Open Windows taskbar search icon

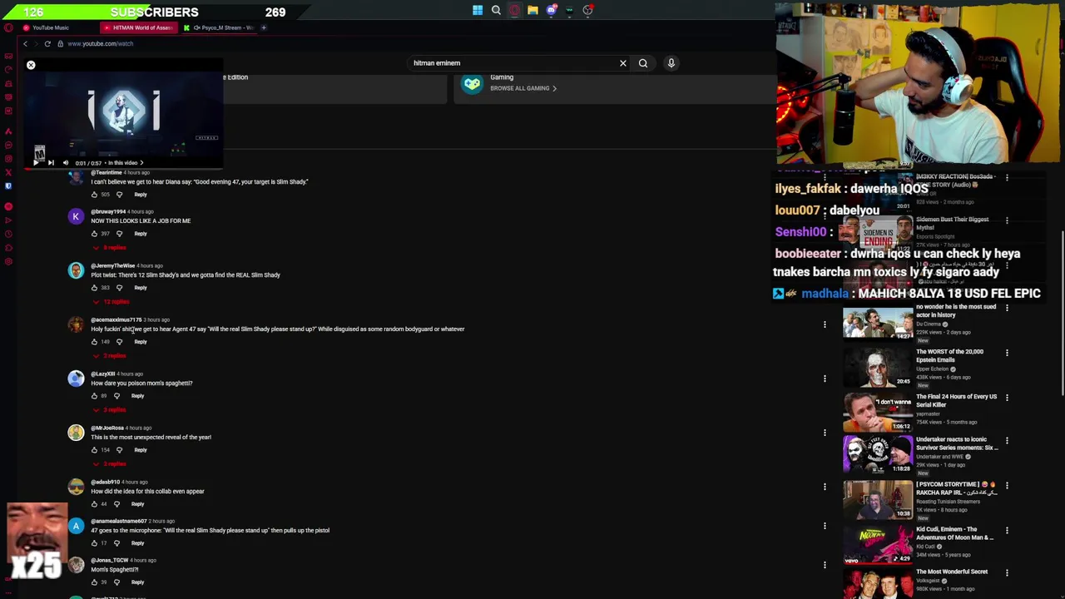496,10
